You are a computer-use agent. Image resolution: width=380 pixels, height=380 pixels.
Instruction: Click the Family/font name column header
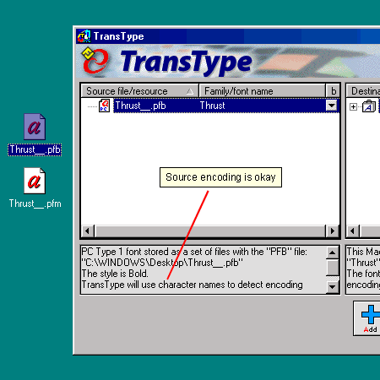tap(262, 91)
